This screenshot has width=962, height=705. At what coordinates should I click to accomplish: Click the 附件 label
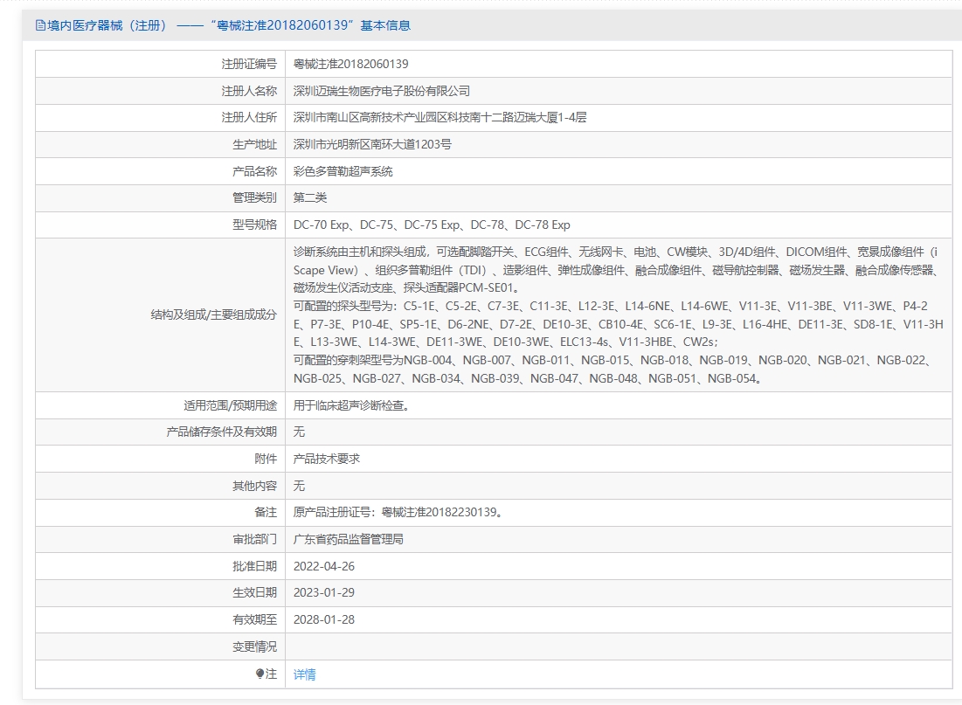pos(266,459)
